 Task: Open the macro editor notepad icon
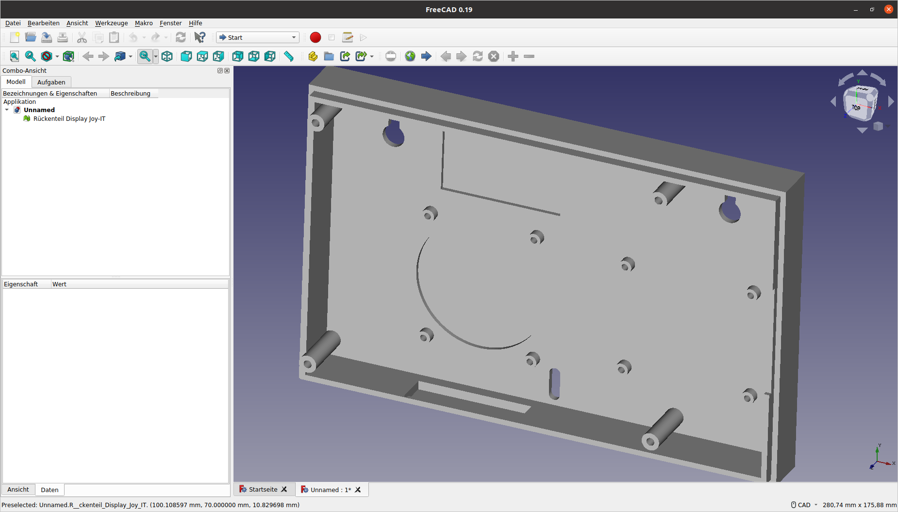click(x=348, y=37)
